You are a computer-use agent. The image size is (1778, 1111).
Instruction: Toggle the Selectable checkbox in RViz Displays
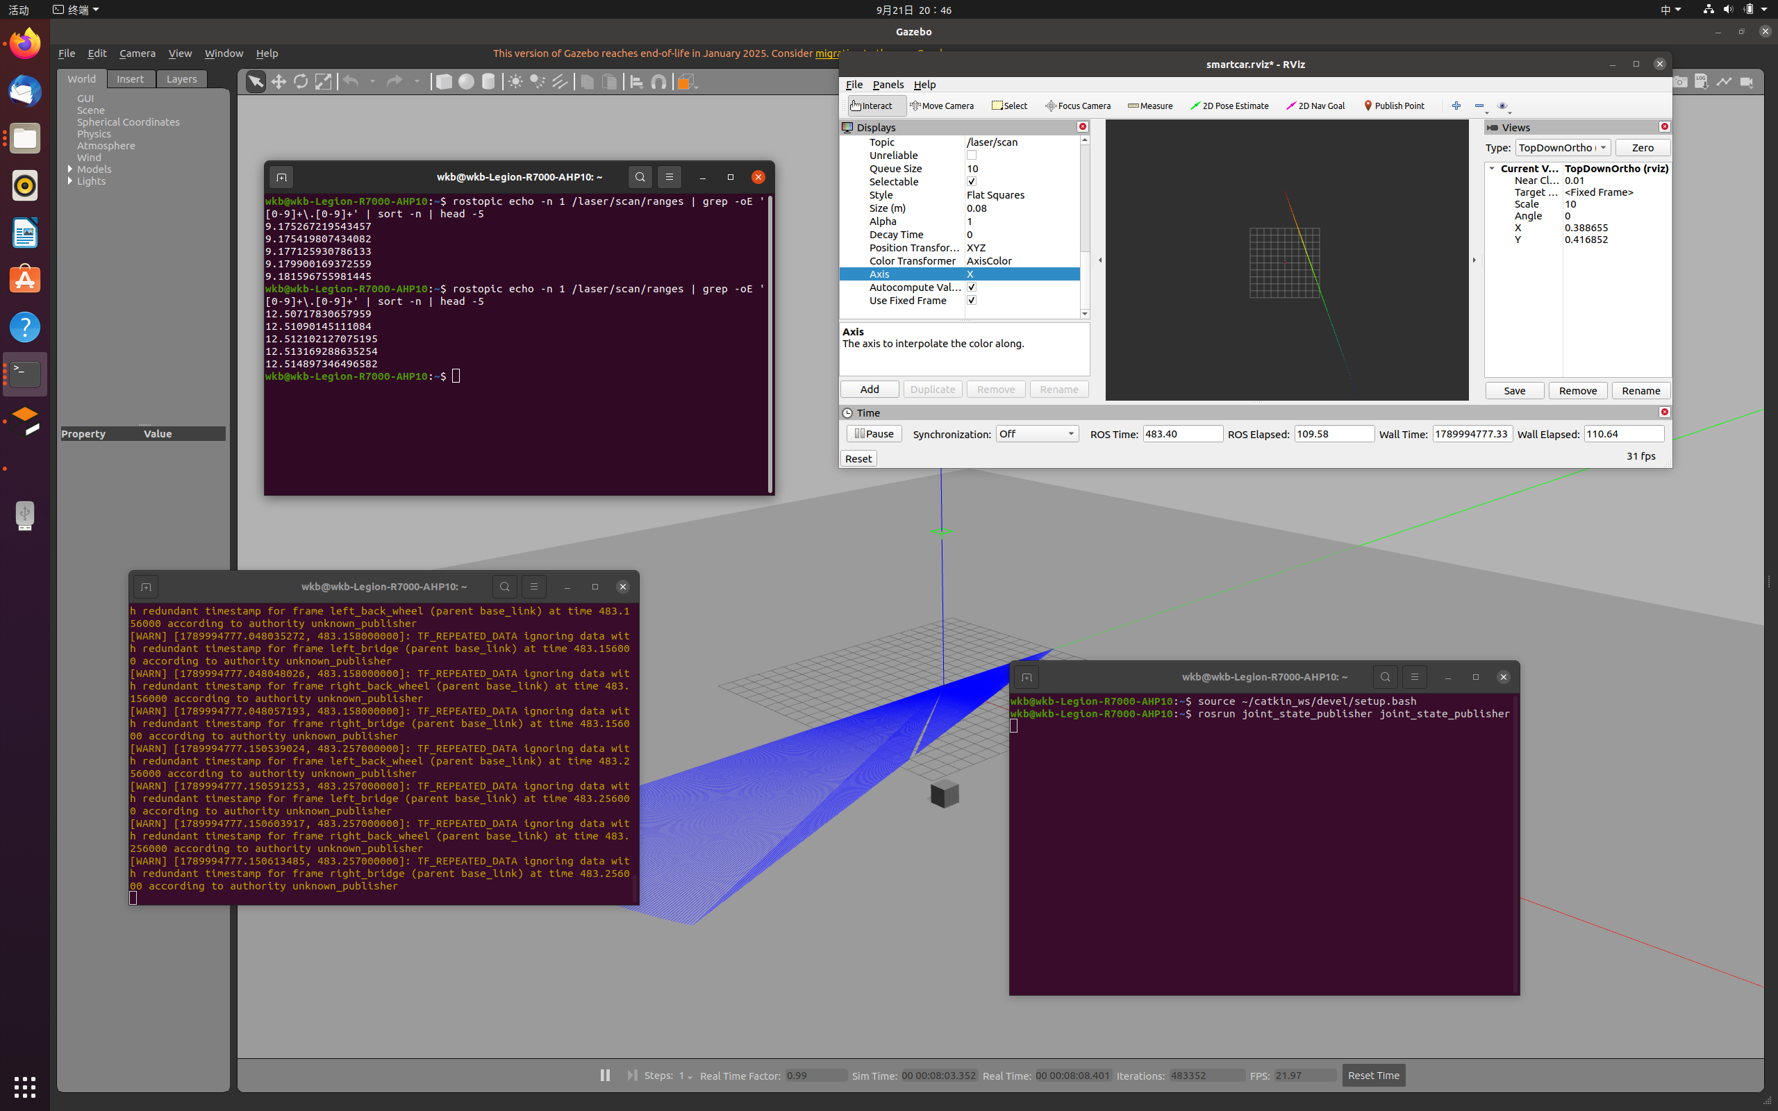tap(971, 181)
